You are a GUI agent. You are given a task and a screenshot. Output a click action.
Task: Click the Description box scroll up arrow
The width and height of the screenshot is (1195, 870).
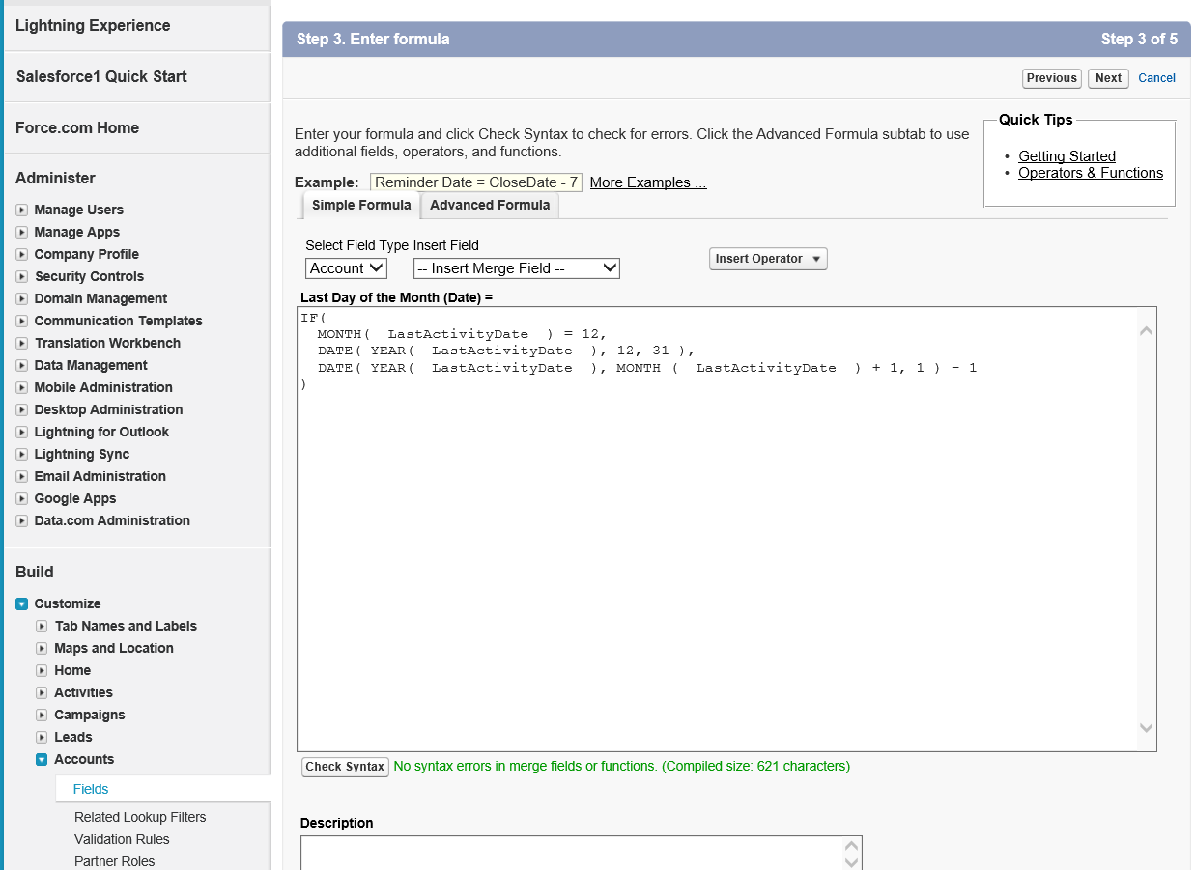(851, 846)
